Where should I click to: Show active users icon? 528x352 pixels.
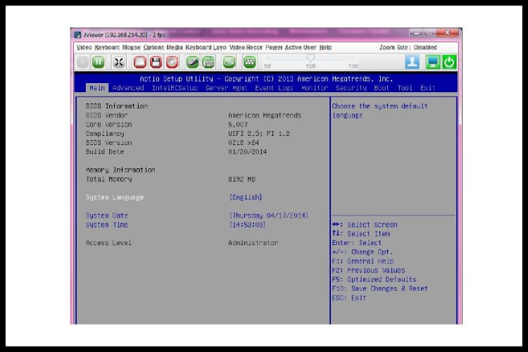413,62
